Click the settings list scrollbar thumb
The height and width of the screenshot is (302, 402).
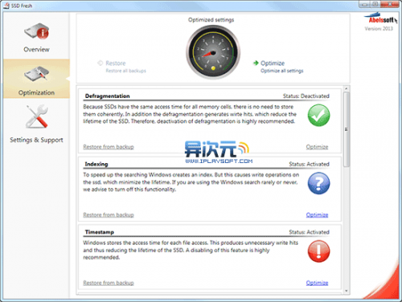pyautogui.click(x=347, y=129)
